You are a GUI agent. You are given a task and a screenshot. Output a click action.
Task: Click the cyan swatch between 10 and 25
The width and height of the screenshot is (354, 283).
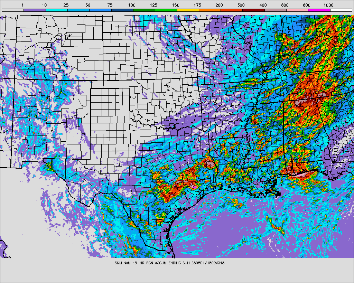point(57,10)
